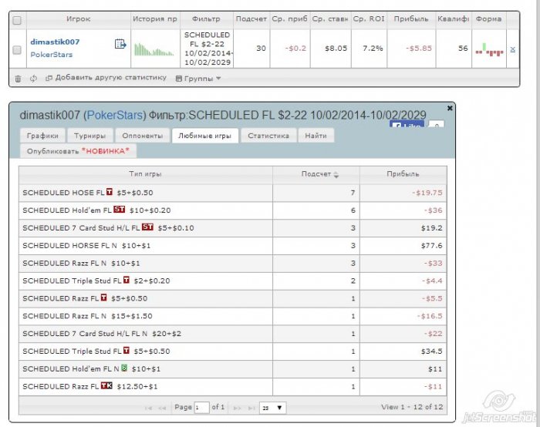This screenshot has height=427, width=540.
Task: Click the ST icon in the Hold'em FL $10+$0.20 row
Action: point(119,209)
